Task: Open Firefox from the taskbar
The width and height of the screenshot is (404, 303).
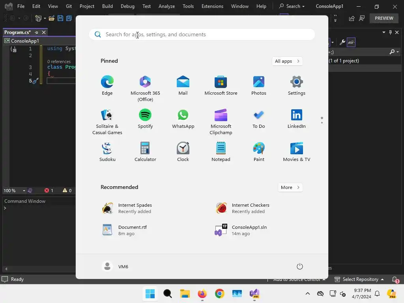Action: [x=202, y=294]
